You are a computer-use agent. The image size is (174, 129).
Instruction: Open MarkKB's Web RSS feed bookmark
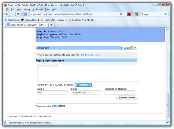[82, 20]
